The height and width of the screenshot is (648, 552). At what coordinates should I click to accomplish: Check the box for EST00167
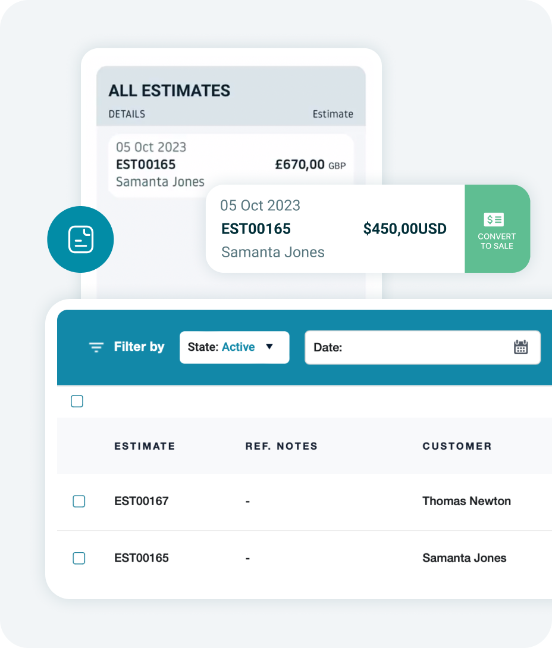pos(79,501)
